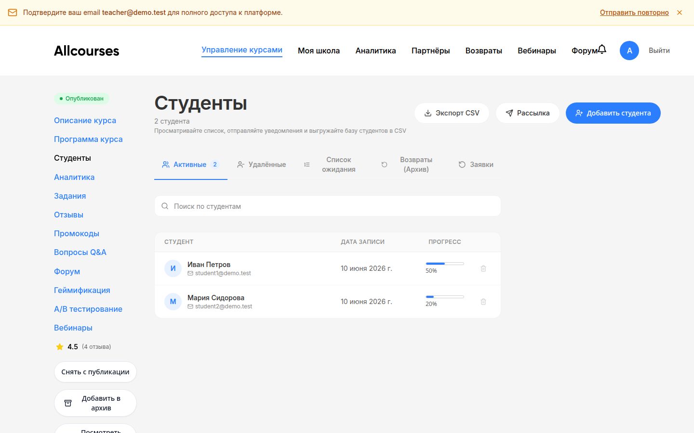The height and width of the screenshot is (433, 694).
Task: Open Промокоды in sidebar
Action: 77,233
